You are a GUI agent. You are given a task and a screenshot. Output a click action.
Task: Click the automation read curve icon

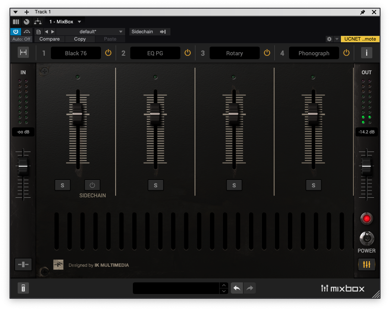click(x=27, y=32)
